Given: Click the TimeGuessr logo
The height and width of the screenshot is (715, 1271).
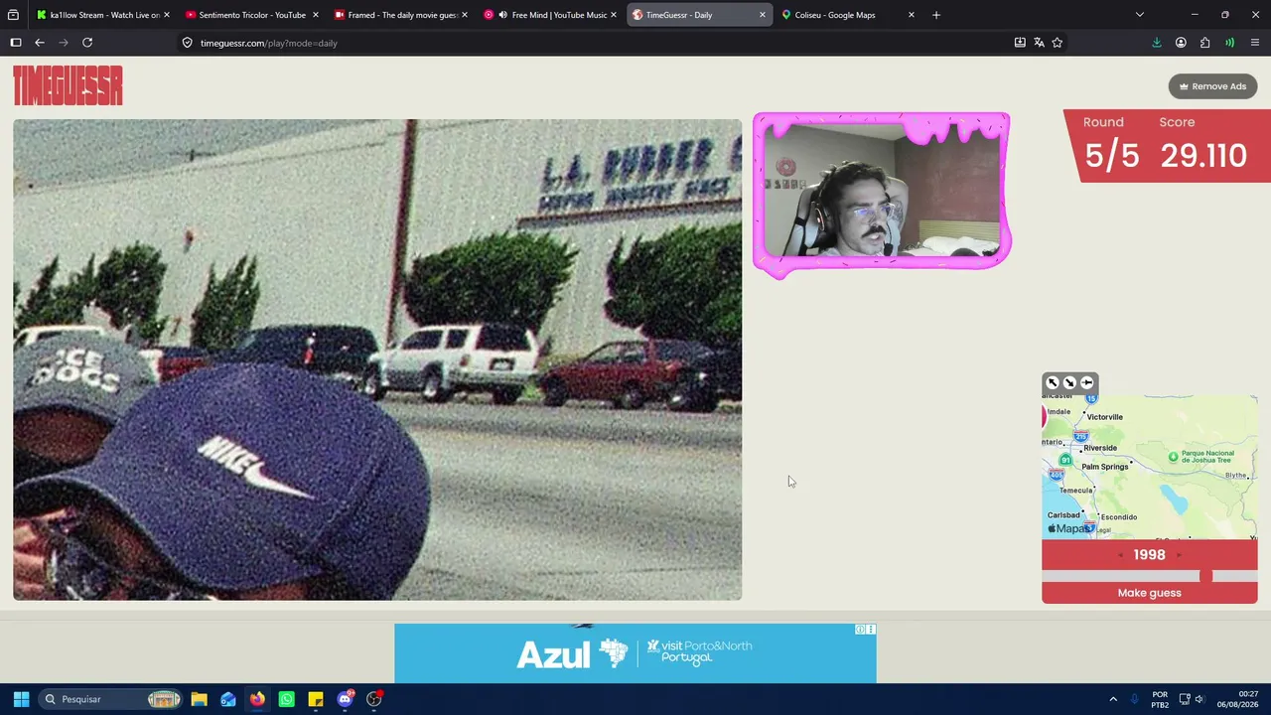Looking at the screenshot, I should [x=68, y=85].
